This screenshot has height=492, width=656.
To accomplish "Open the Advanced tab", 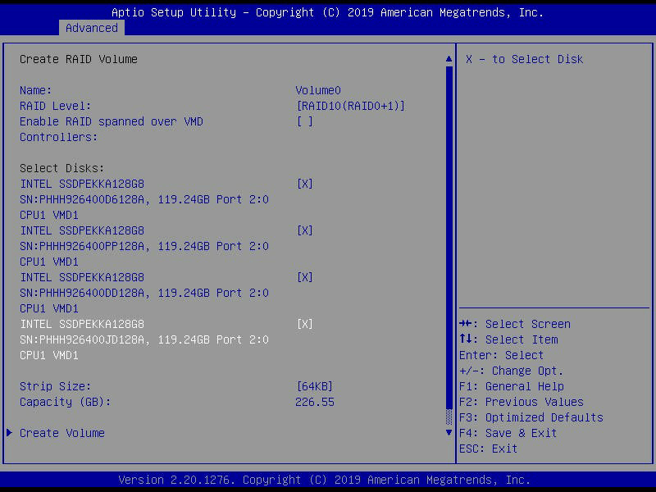I will [92, 28].
